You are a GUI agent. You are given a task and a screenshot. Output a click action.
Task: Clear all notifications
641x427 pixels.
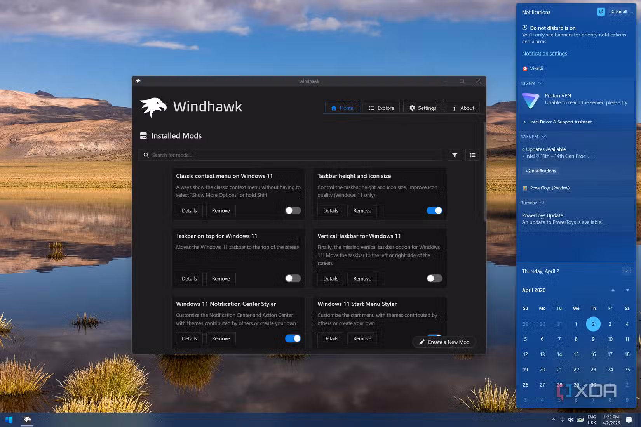(x=619, y=12)
